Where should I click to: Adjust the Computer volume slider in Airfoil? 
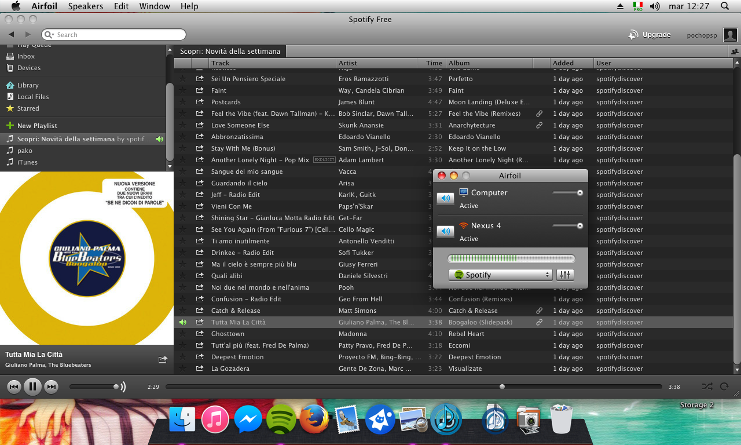point(568,193)
